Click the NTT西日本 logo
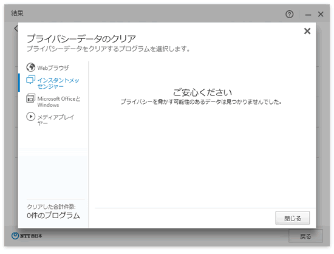This screenshot has width=334, height=254. 27,236
